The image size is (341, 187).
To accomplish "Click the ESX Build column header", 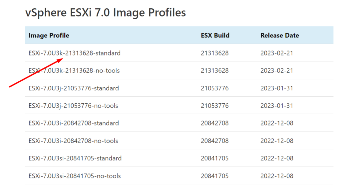I will (215, 35).
